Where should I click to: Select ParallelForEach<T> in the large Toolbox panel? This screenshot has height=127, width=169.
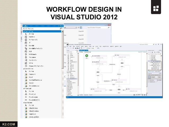(35, 49)
